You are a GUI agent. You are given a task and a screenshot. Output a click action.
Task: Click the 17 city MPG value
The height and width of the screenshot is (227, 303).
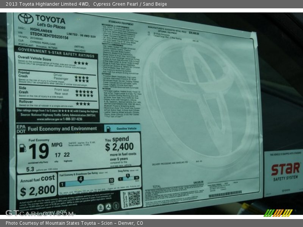[58, 155]
